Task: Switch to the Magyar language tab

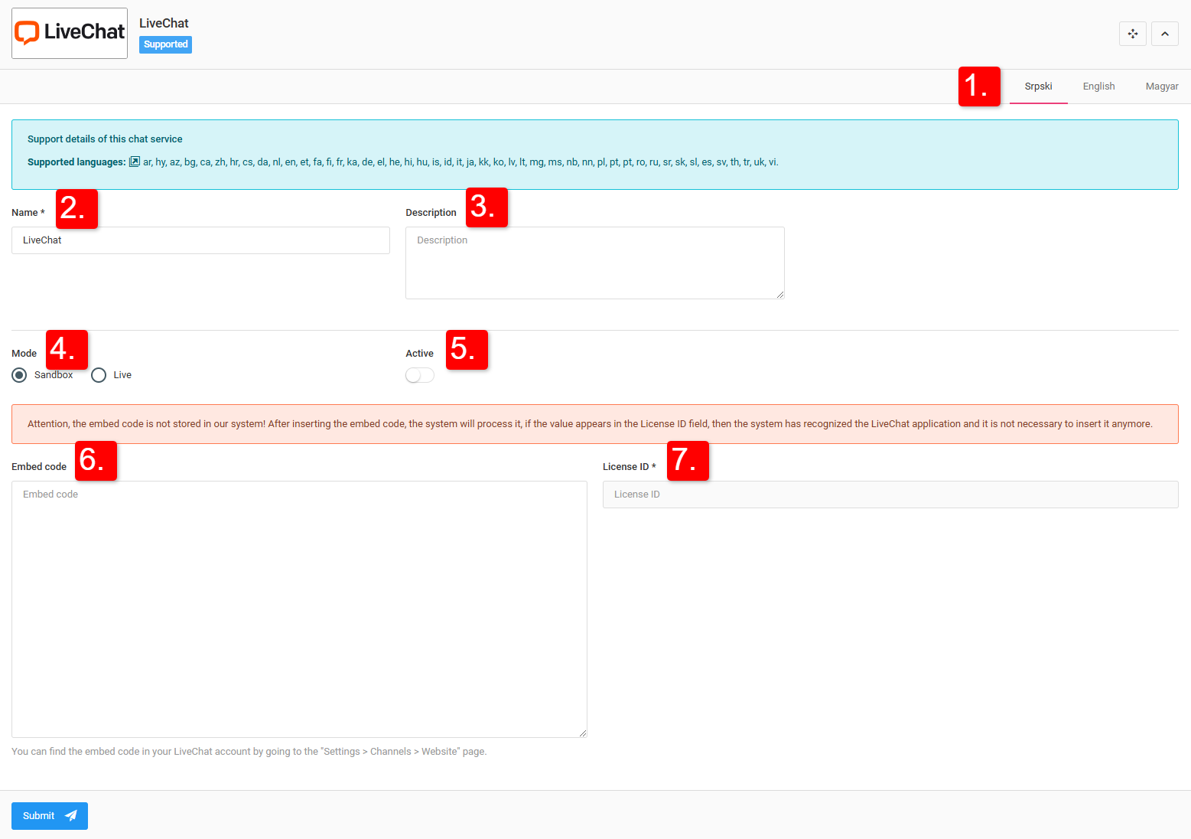Action: pos(1161,87)
